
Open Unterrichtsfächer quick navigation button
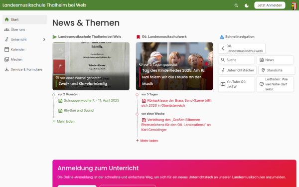[x=237, y=70]
